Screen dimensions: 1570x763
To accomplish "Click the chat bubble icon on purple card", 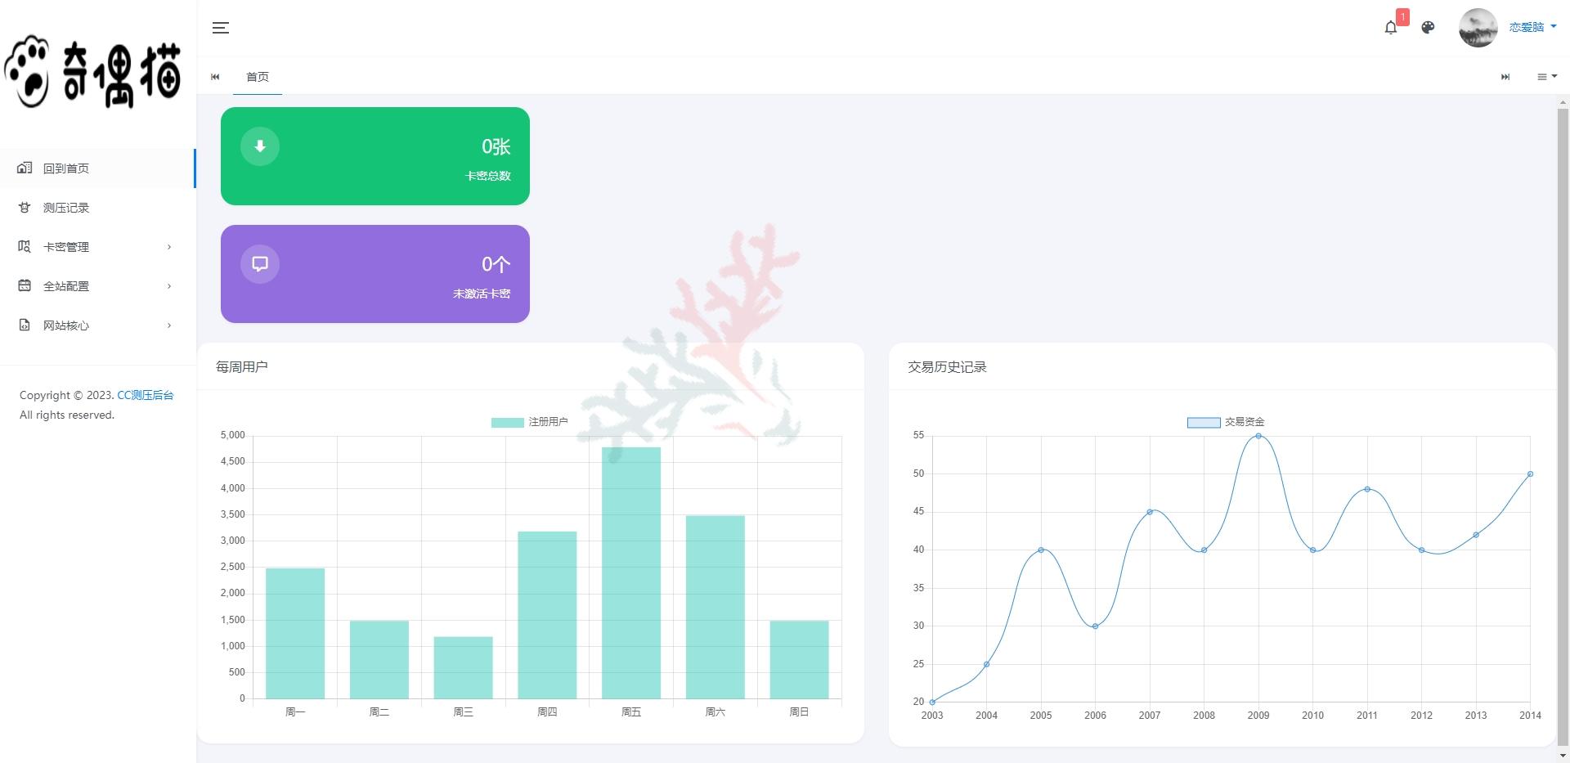I will (x=260, y=264).
